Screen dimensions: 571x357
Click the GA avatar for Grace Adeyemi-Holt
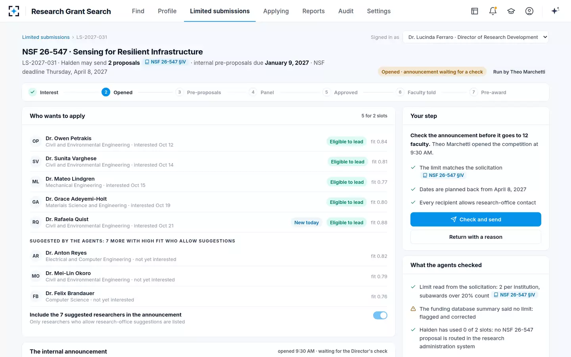36,202
